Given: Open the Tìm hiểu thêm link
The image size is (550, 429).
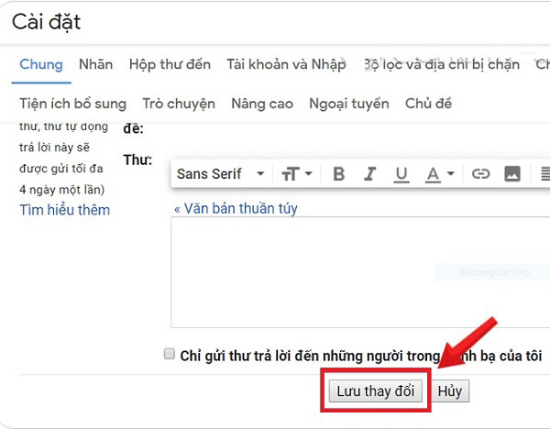Looking at the screenshot, I should 64,210.
